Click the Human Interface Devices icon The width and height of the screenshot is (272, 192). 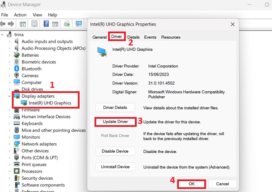click(x=17, y=117)
